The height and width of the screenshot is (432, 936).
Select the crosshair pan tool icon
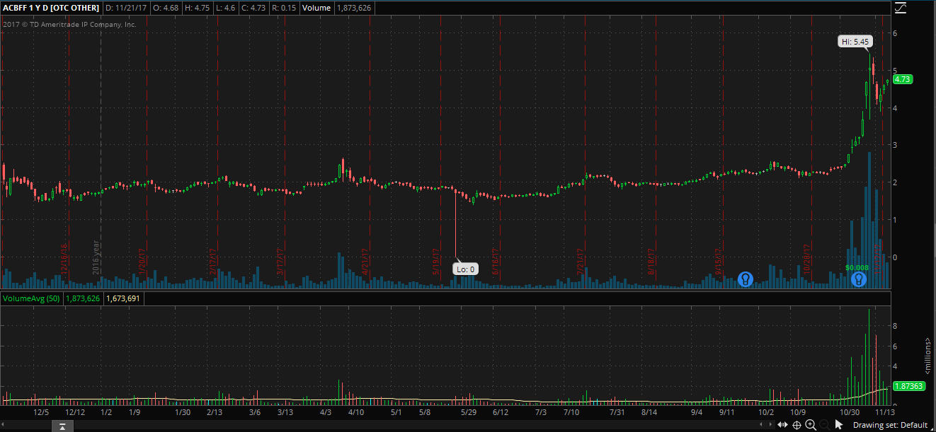pos(797,425)
